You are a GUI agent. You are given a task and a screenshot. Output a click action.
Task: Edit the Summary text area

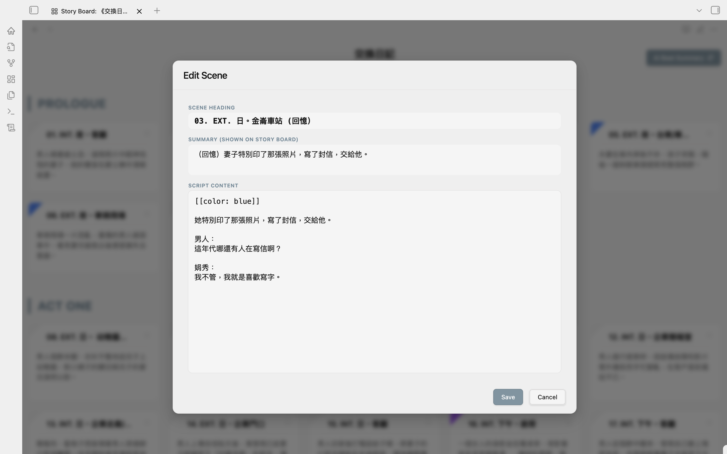click(x=374, y=160)
